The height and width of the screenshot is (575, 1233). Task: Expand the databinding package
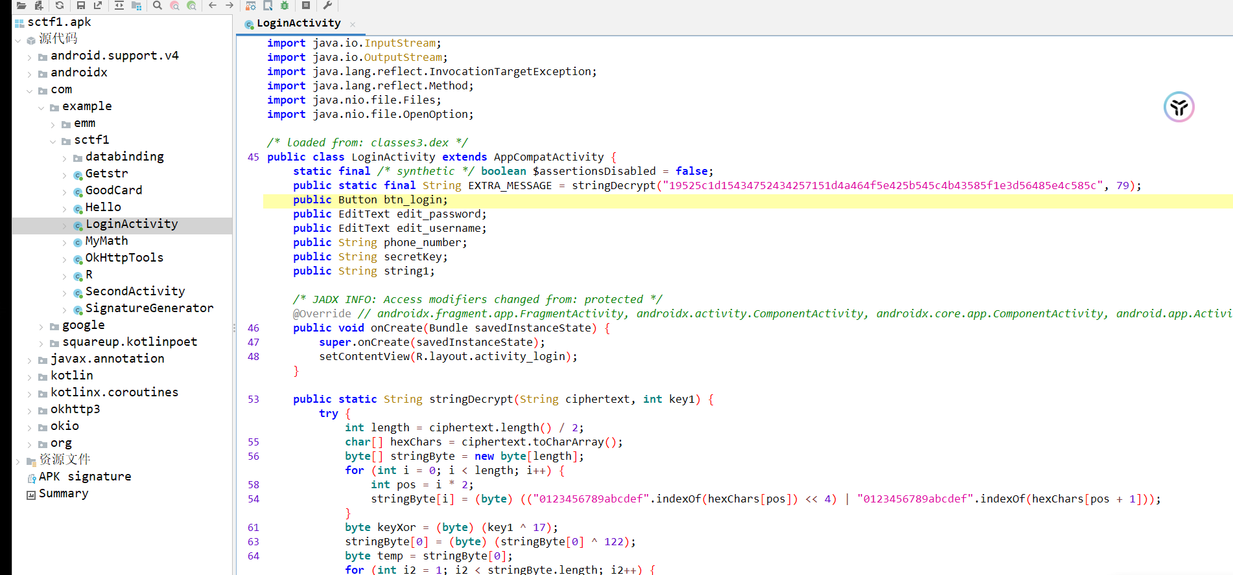(x=65, y=158)
